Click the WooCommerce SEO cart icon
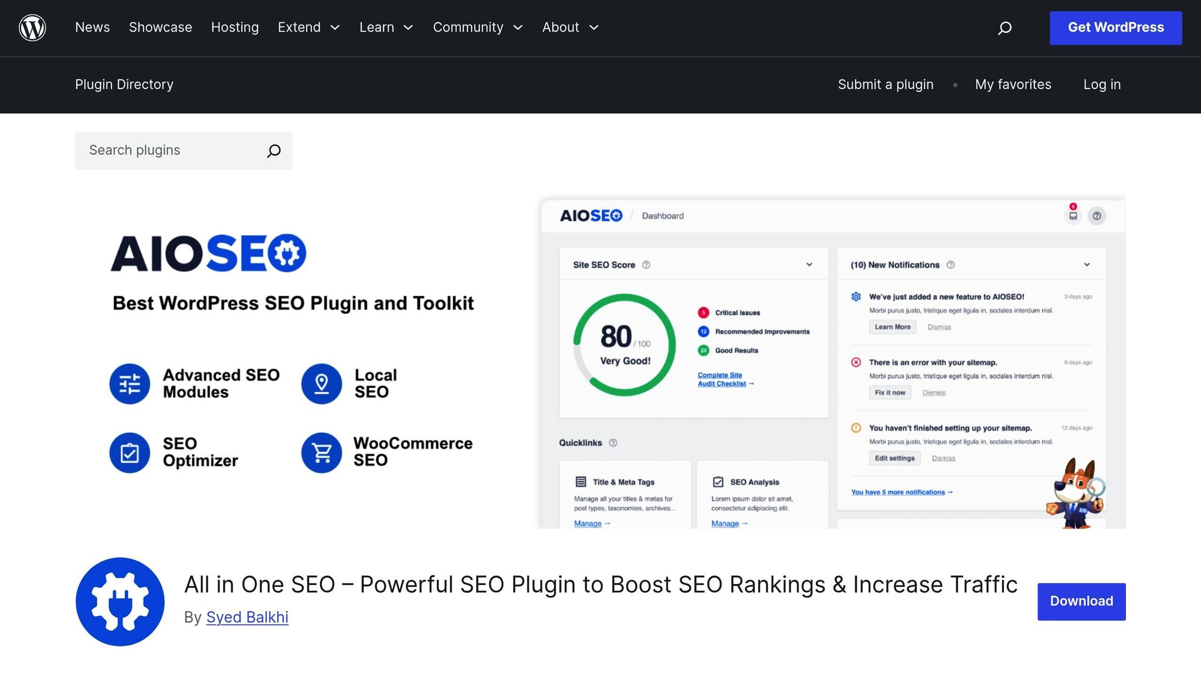Screen dimensions: 1201x675 (321, 452)
